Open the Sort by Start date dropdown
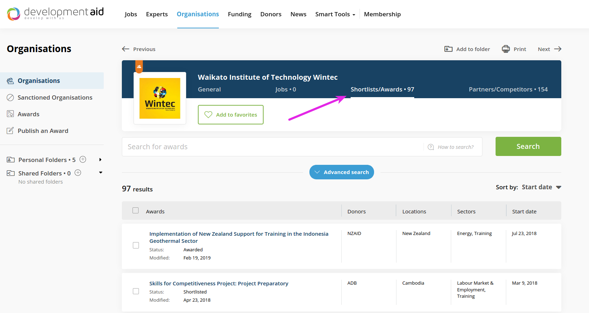 coord(541,187)
